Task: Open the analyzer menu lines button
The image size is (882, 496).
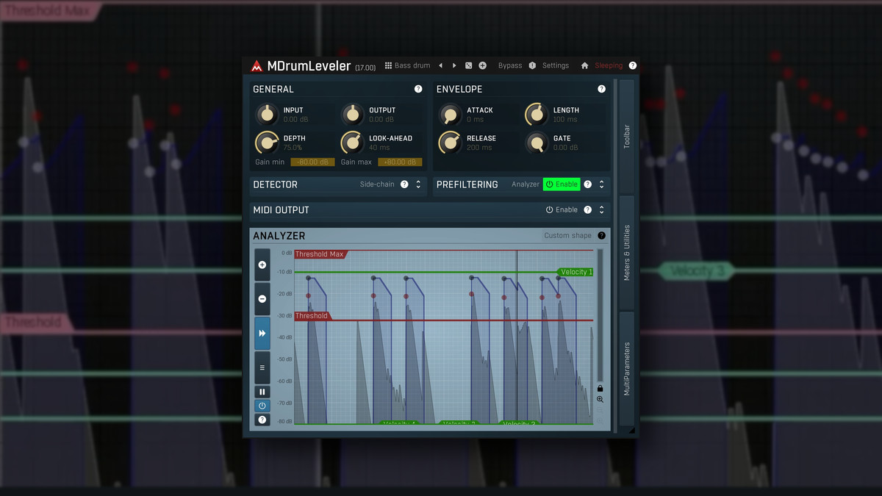Action: coord(262,367)
